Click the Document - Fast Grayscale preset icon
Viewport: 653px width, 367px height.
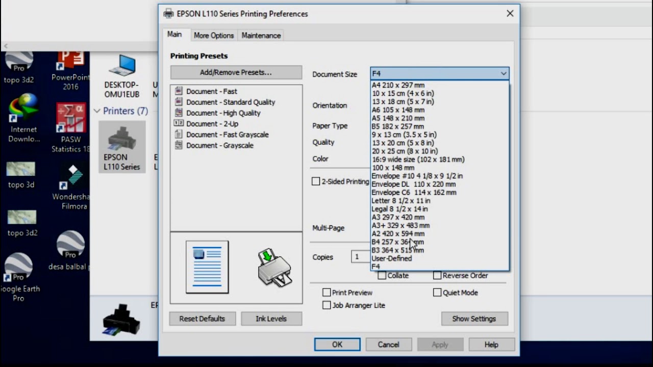[179, 134]
